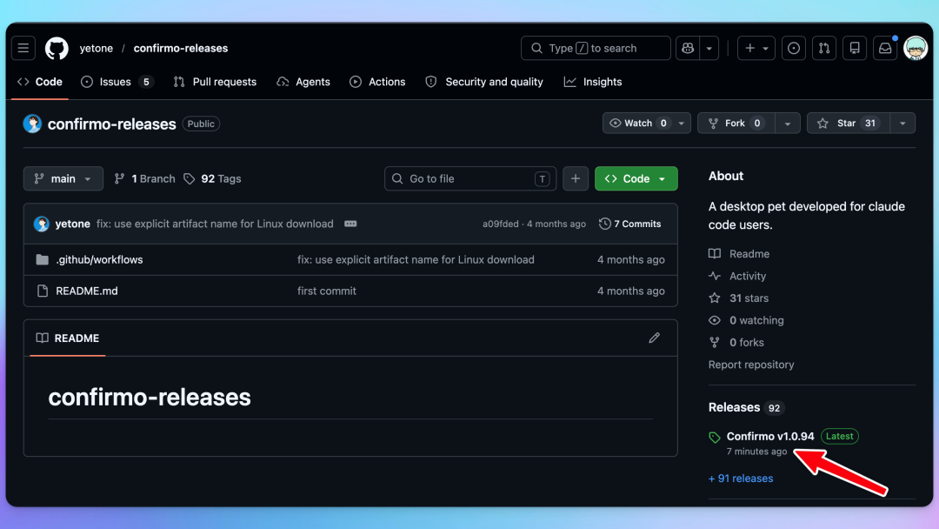The height and width of the screenshot is (529, 939).
Task: Open the notifications inbox
Action: [885, 48]
